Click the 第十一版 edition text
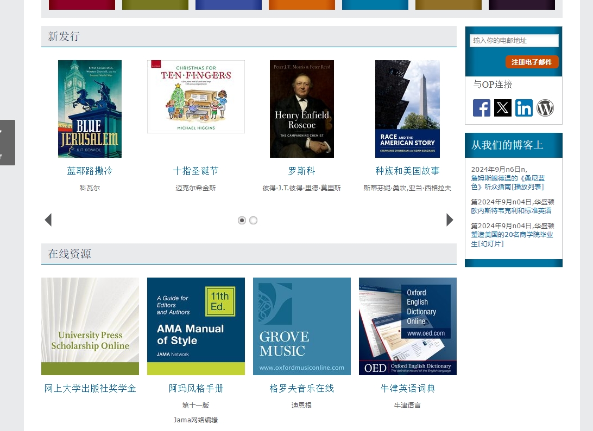 point(195,405)
